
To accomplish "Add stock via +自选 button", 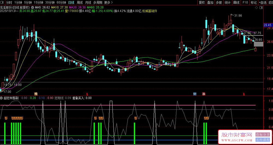I will (263, 2).
